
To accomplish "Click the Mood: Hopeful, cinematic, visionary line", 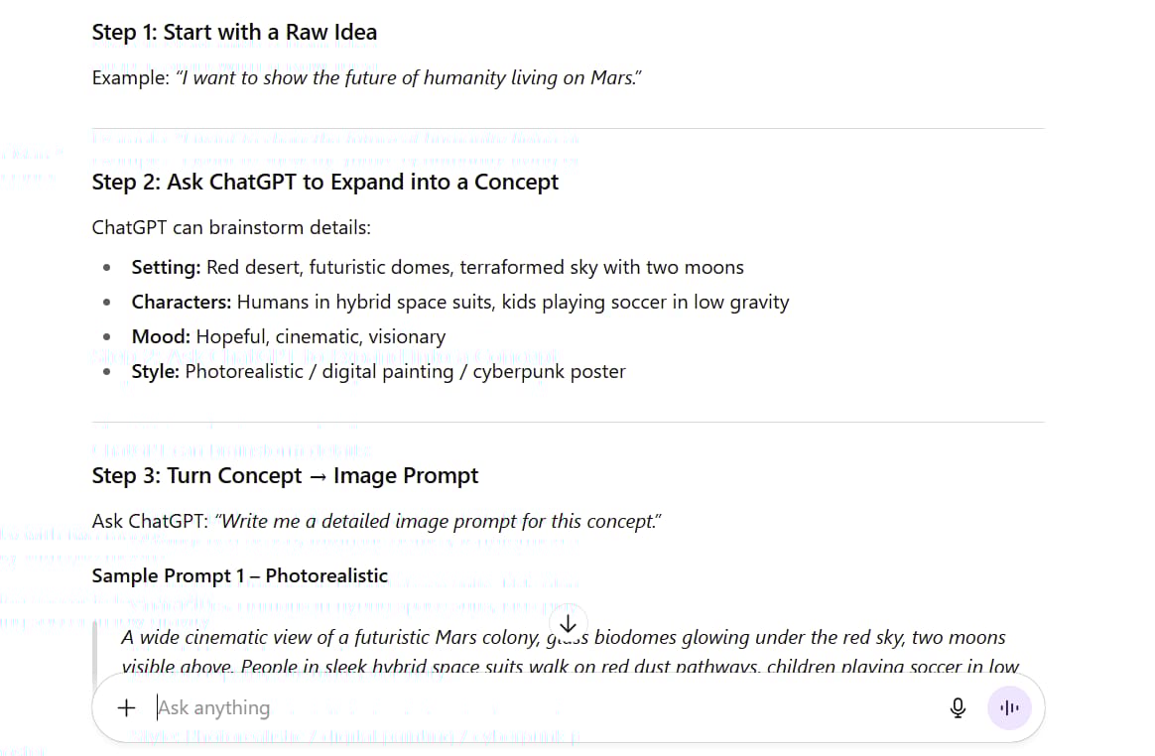I will point(288,336).
